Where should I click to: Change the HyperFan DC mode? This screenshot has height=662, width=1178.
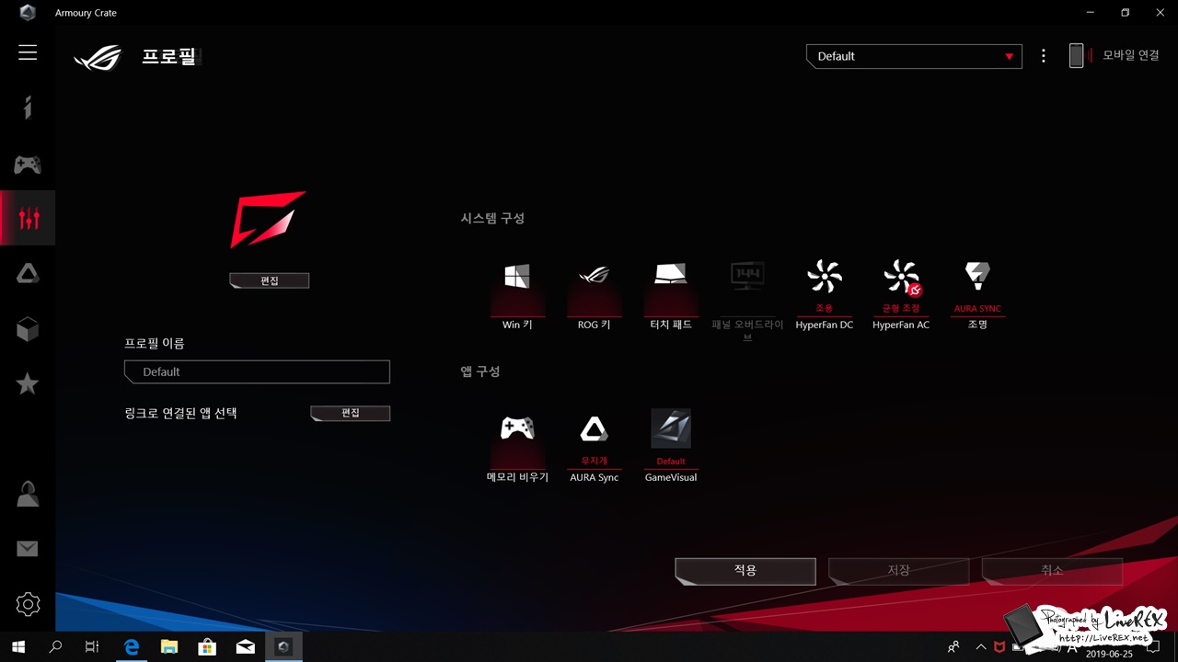(824, 296)
